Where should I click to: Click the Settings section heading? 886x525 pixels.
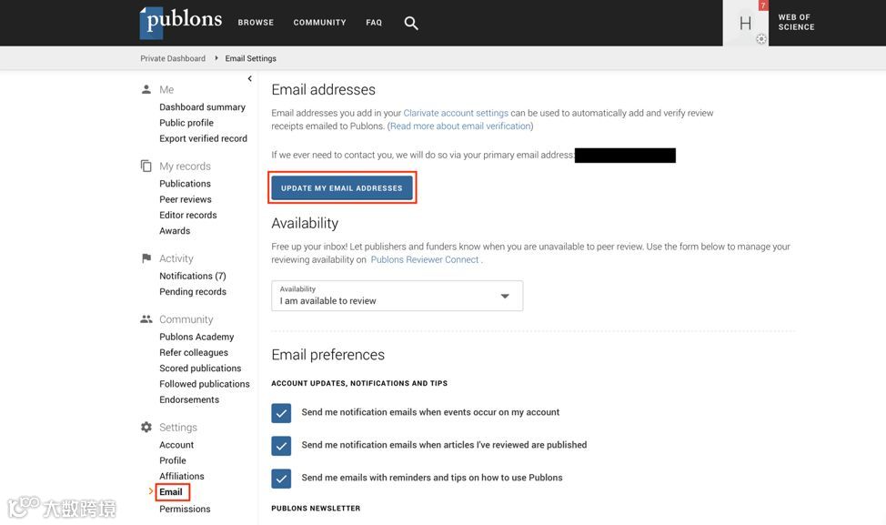click(178, 428)
